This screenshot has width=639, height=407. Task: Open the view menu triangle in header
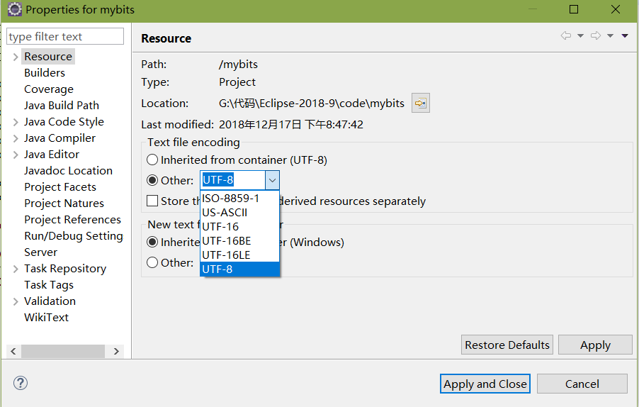pos(625,36)
